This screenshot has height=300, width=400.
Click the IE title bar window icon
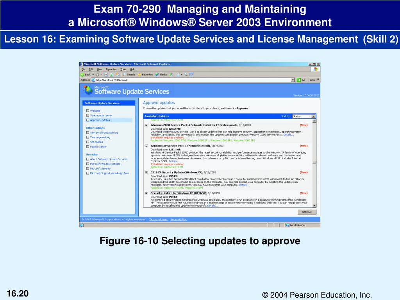pos(81,64)
